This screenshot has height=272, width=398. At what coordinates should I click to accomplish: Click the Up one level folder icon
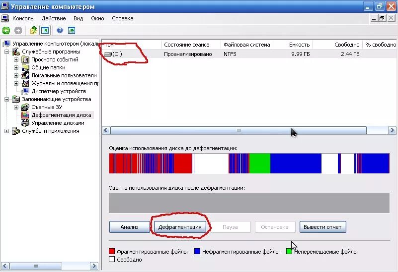[33, 30]
